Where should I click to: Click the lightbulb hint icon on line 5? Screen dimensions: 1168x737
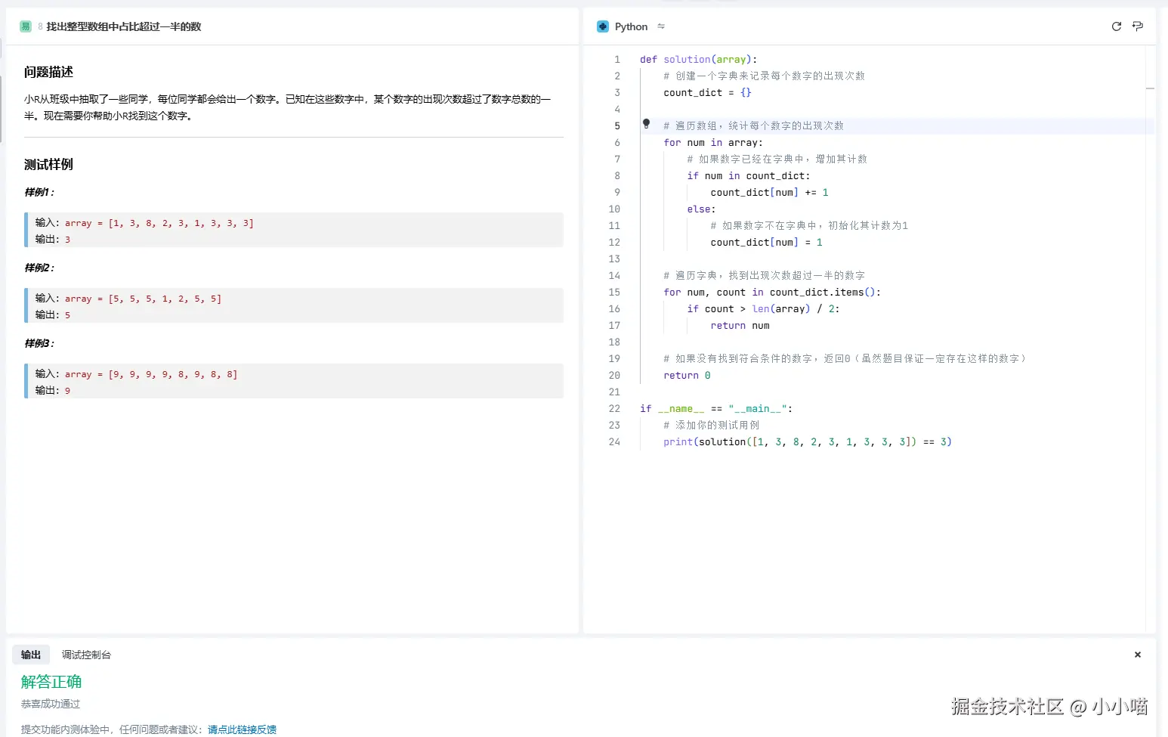(x=646, y=123)
